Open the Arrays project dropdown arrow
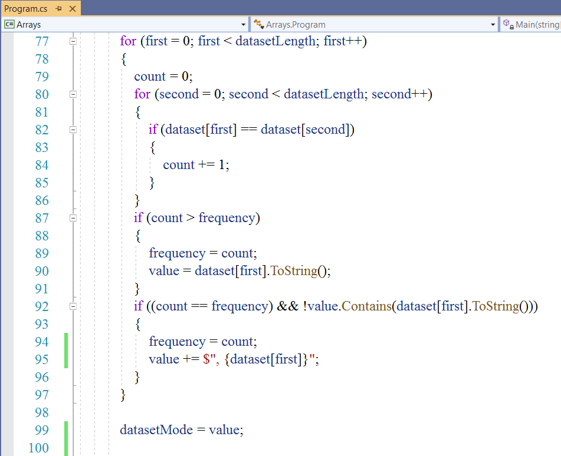 pyautogui.click(x=243, y=25)
